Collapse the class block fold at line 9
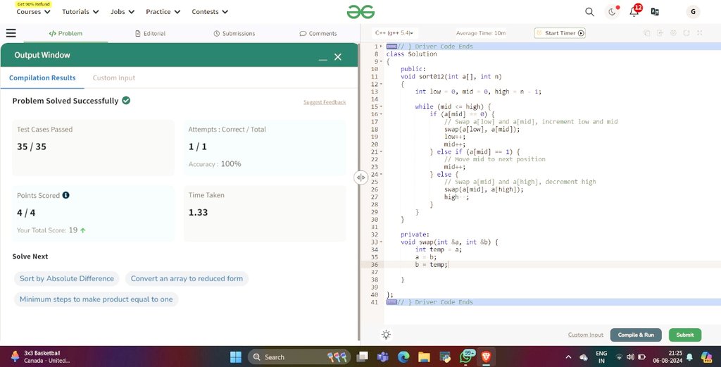This screenshot has height=367, width=721. (x=381, y=61)
